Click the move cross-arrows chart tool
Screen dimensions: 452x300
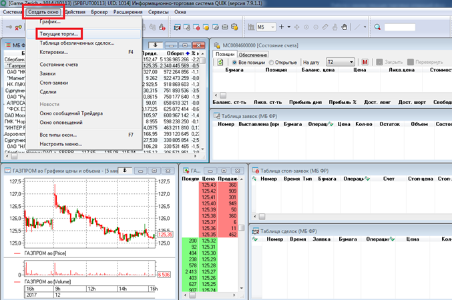[x=297, y=27]
